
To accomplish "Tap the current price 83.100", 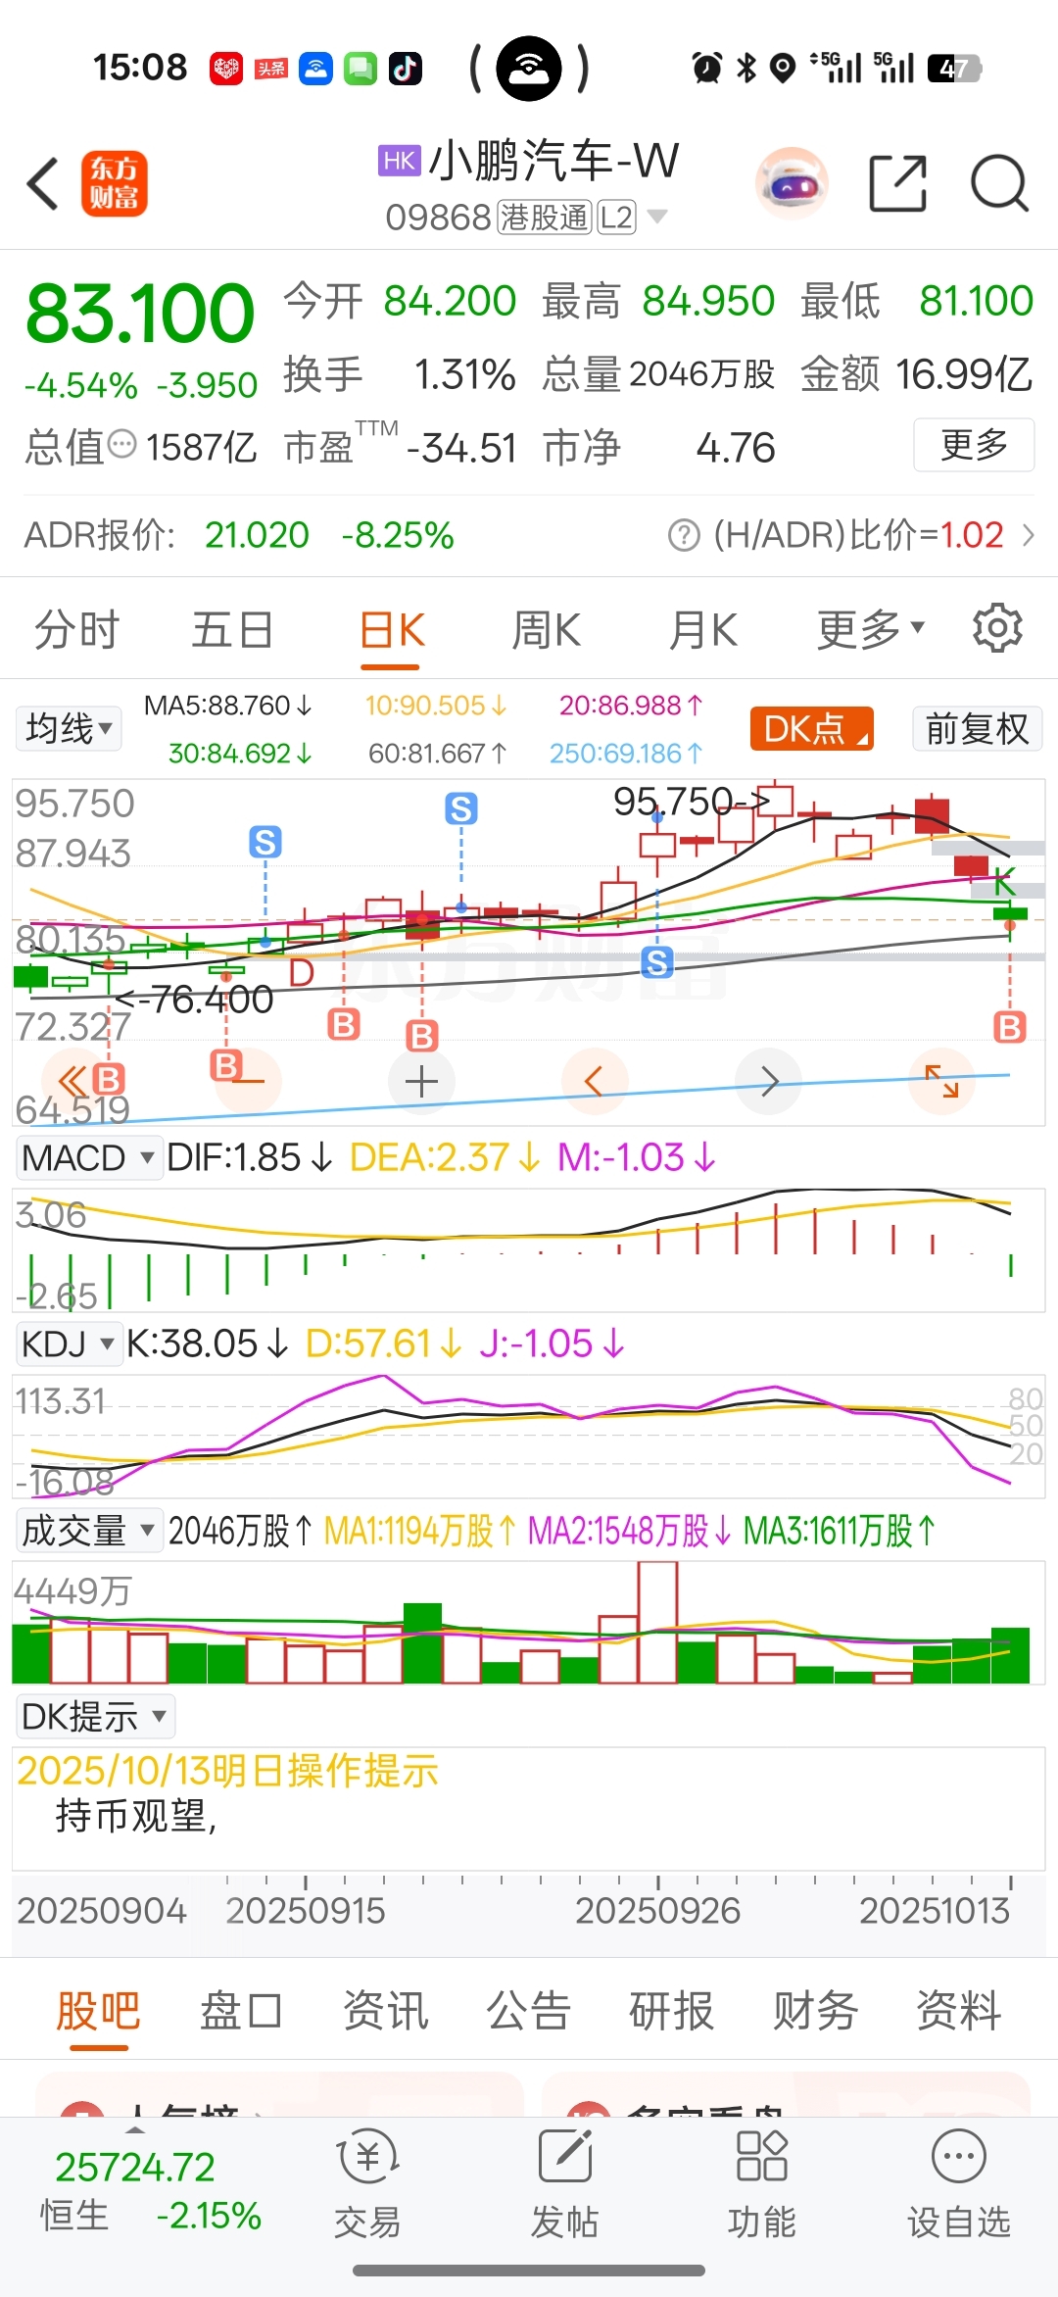I will [140, 314].
